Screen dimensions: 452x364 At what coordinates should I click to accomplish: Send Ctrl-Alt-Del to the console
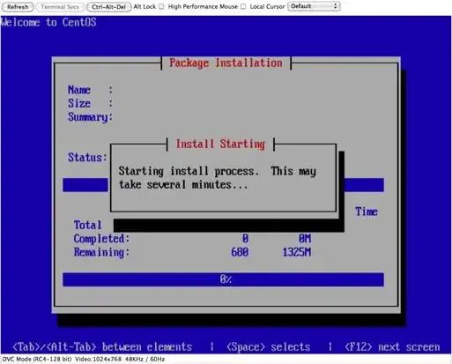[109, 7]
